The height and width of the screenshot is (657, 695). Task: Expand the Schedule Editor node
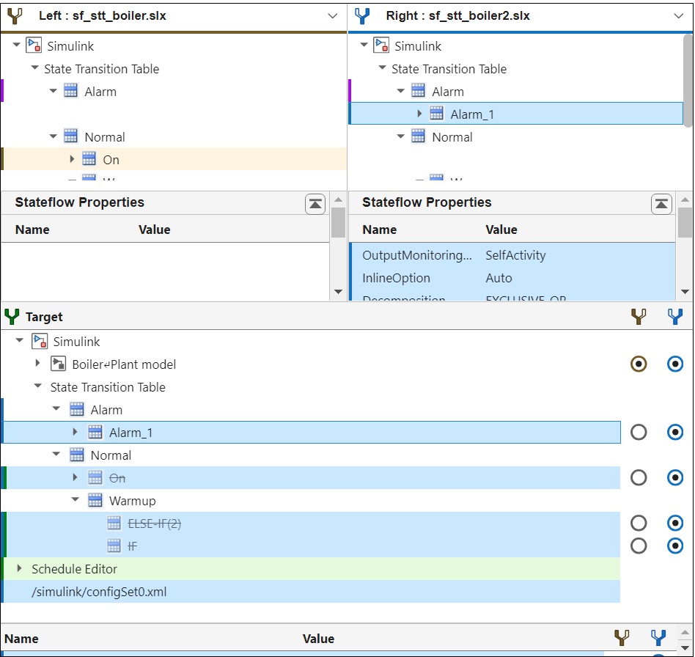[18, 568]
